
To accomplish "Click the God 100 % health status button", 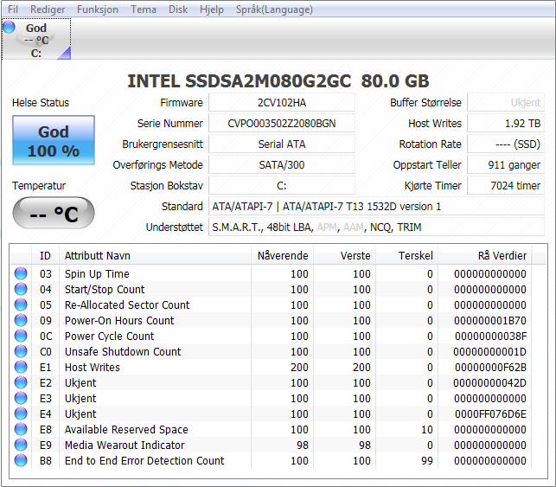I will [x=54, y=140].
